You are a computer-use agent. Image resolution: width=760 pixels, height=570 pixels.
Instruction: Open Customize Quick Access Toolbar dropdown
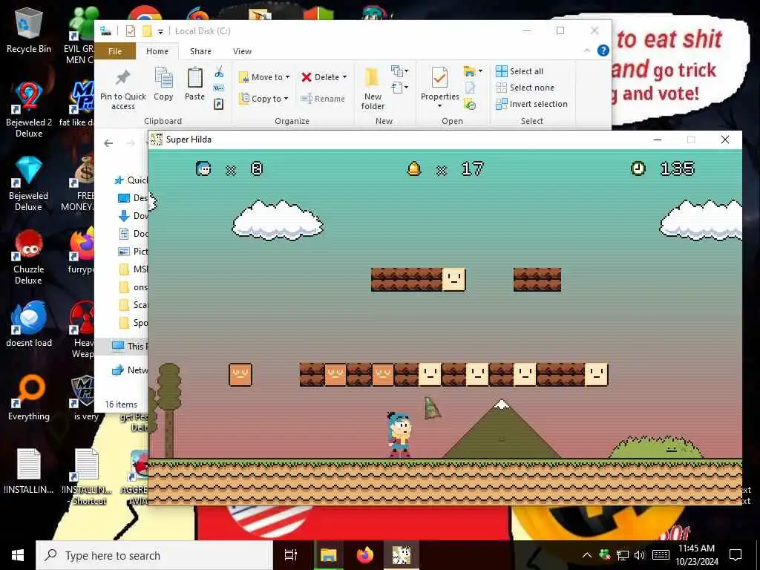point(160,31)
